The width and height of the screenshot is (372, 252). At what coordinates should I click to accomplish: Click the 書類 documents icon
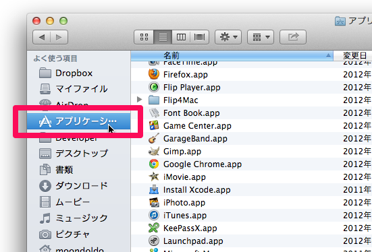[x=45, y=170]
